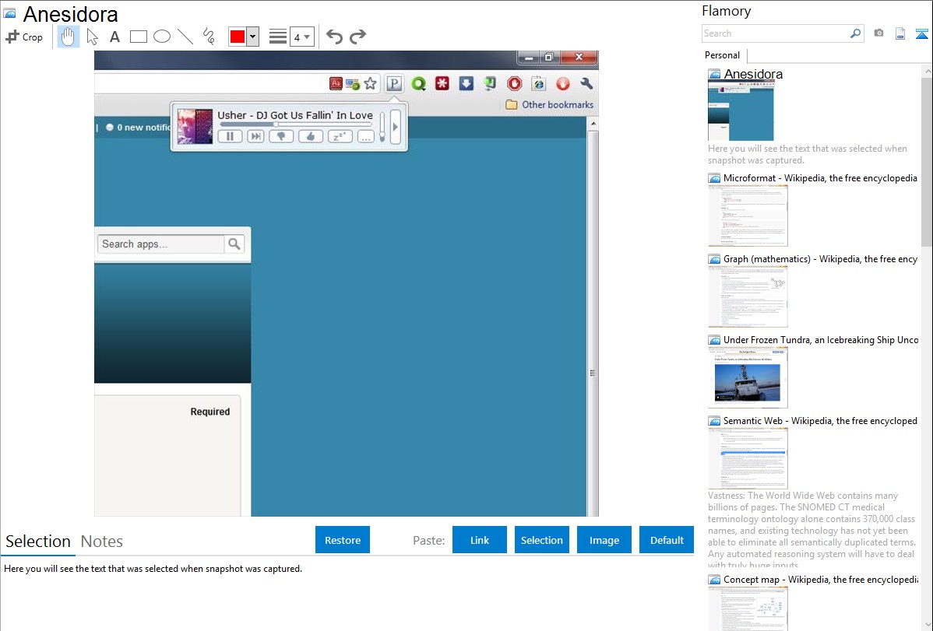Screen dimensions: 933x631
Task: Open the Other bookmarks folder
Action: tap(550, 105)
